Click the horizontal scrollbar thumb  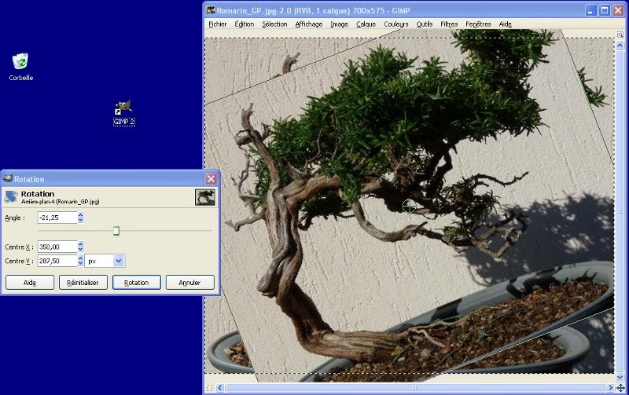[x=415, y=388]
